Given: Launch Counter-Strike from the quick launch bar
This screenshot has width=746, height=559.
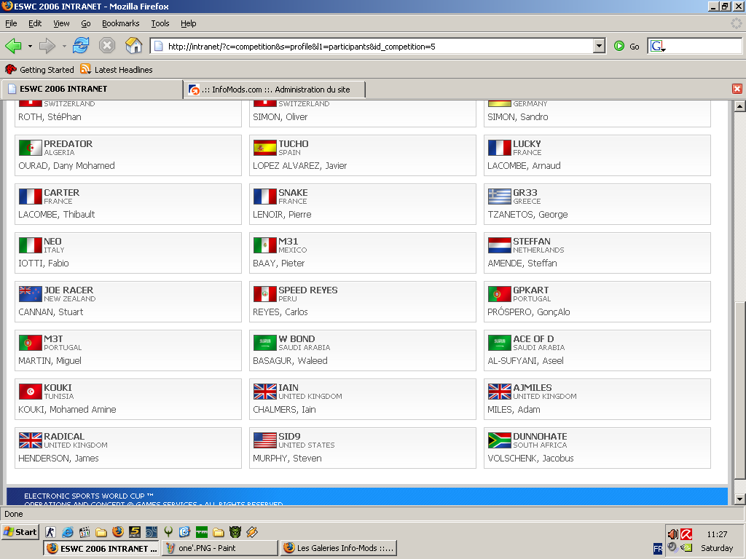Looking at the screenshot, I should [50, 532].
